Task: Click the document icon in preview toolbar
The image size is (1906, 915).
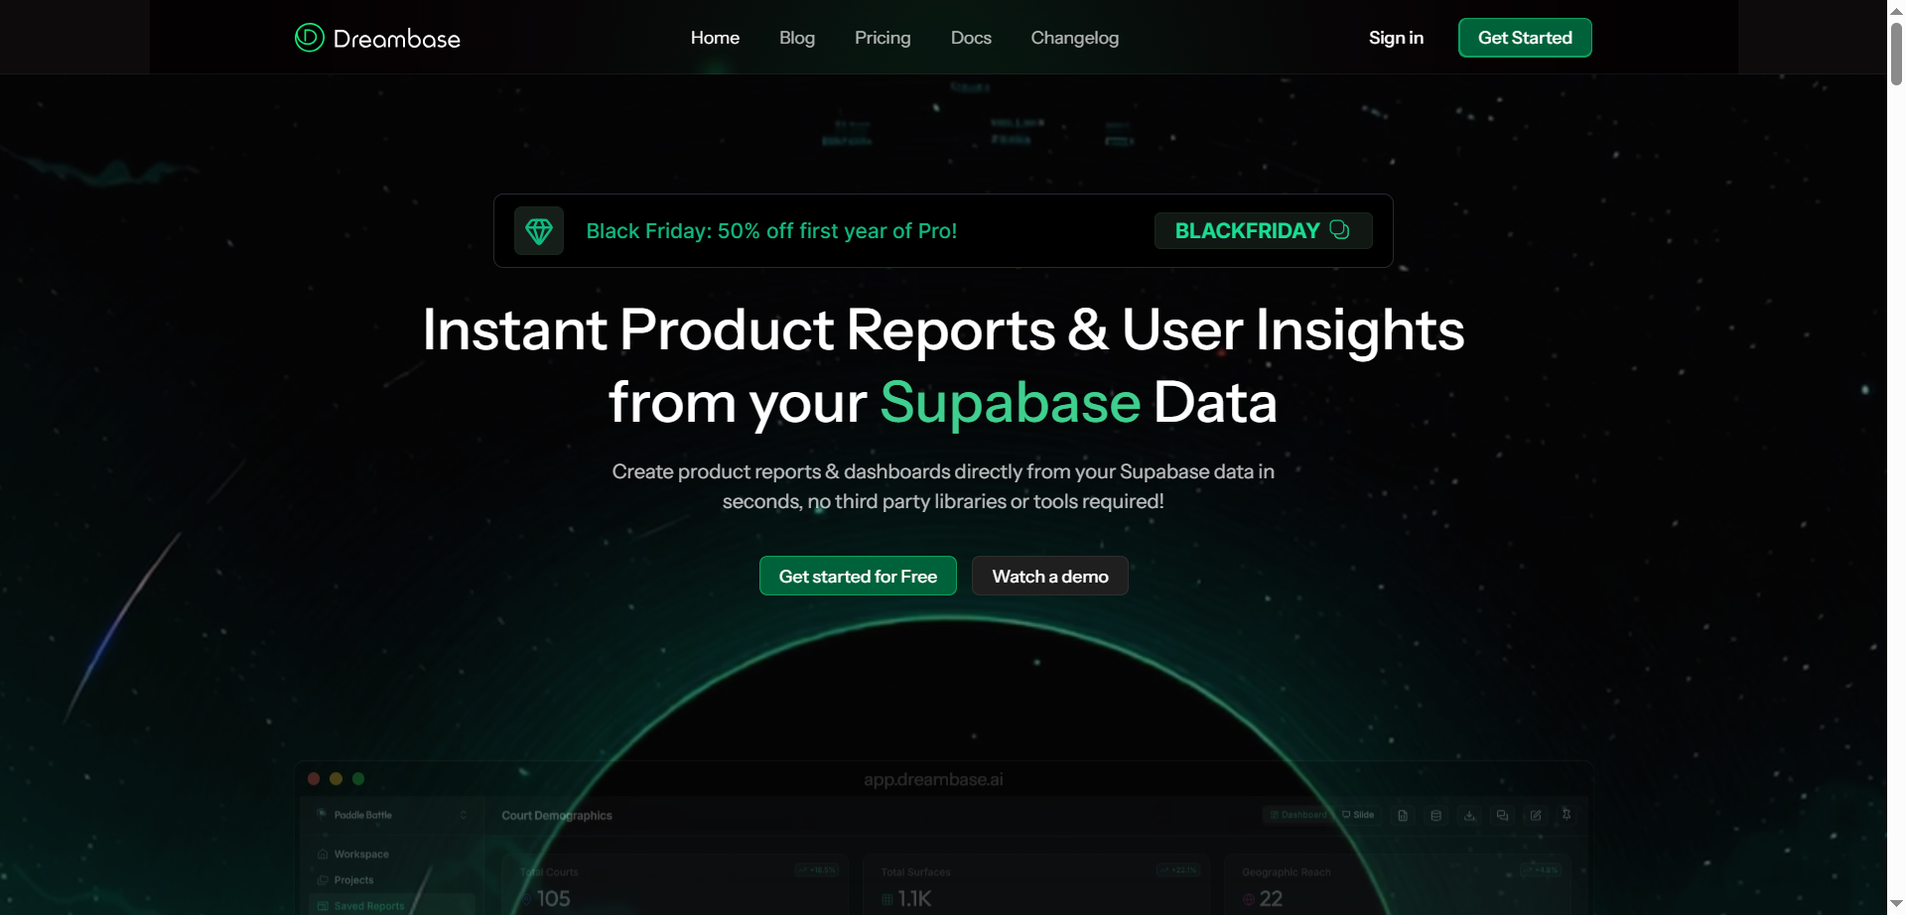Action: point(1403,816)
